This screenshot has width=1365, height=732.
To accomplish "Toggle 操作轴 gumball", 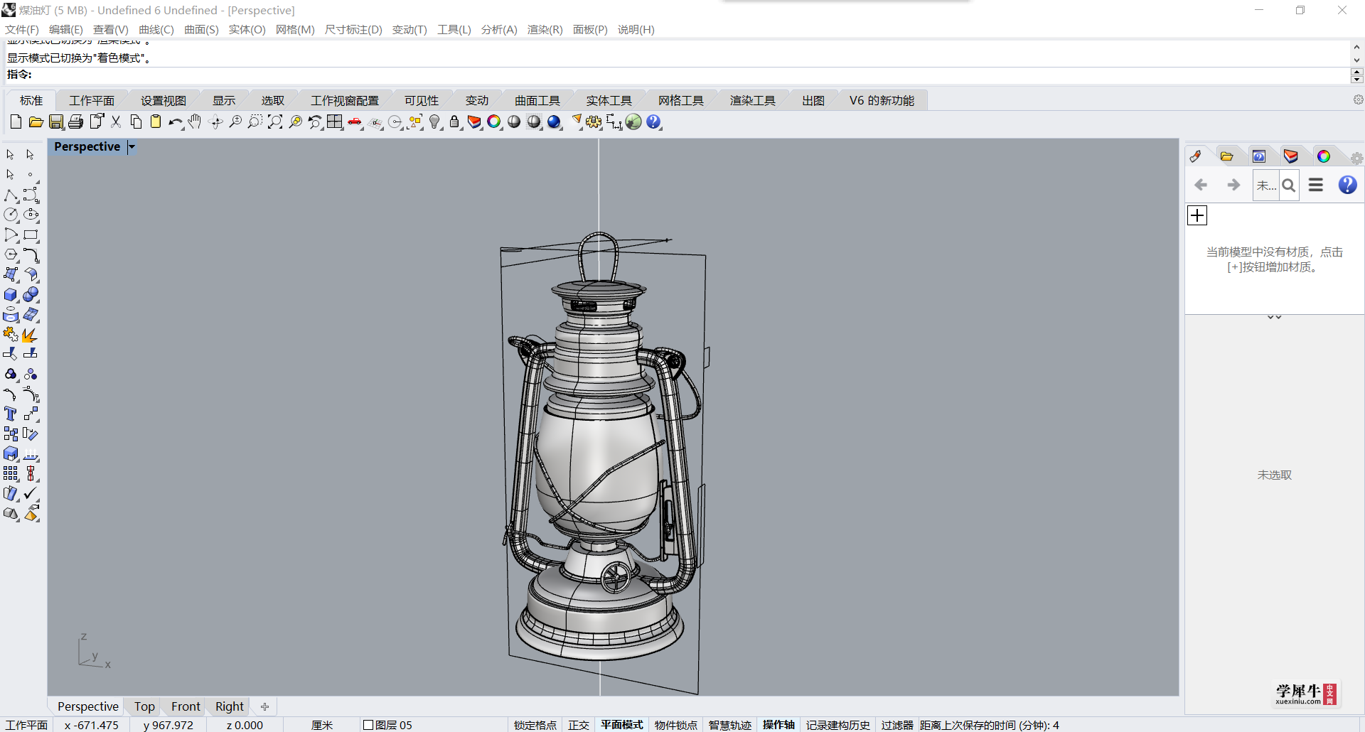I will click(x=779, y=725).
